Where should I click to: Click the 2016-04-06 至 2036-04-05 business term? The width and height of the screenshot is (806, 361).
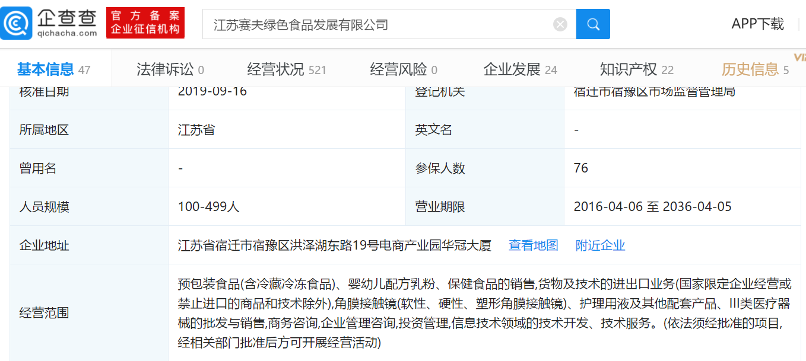click(653, 206)
